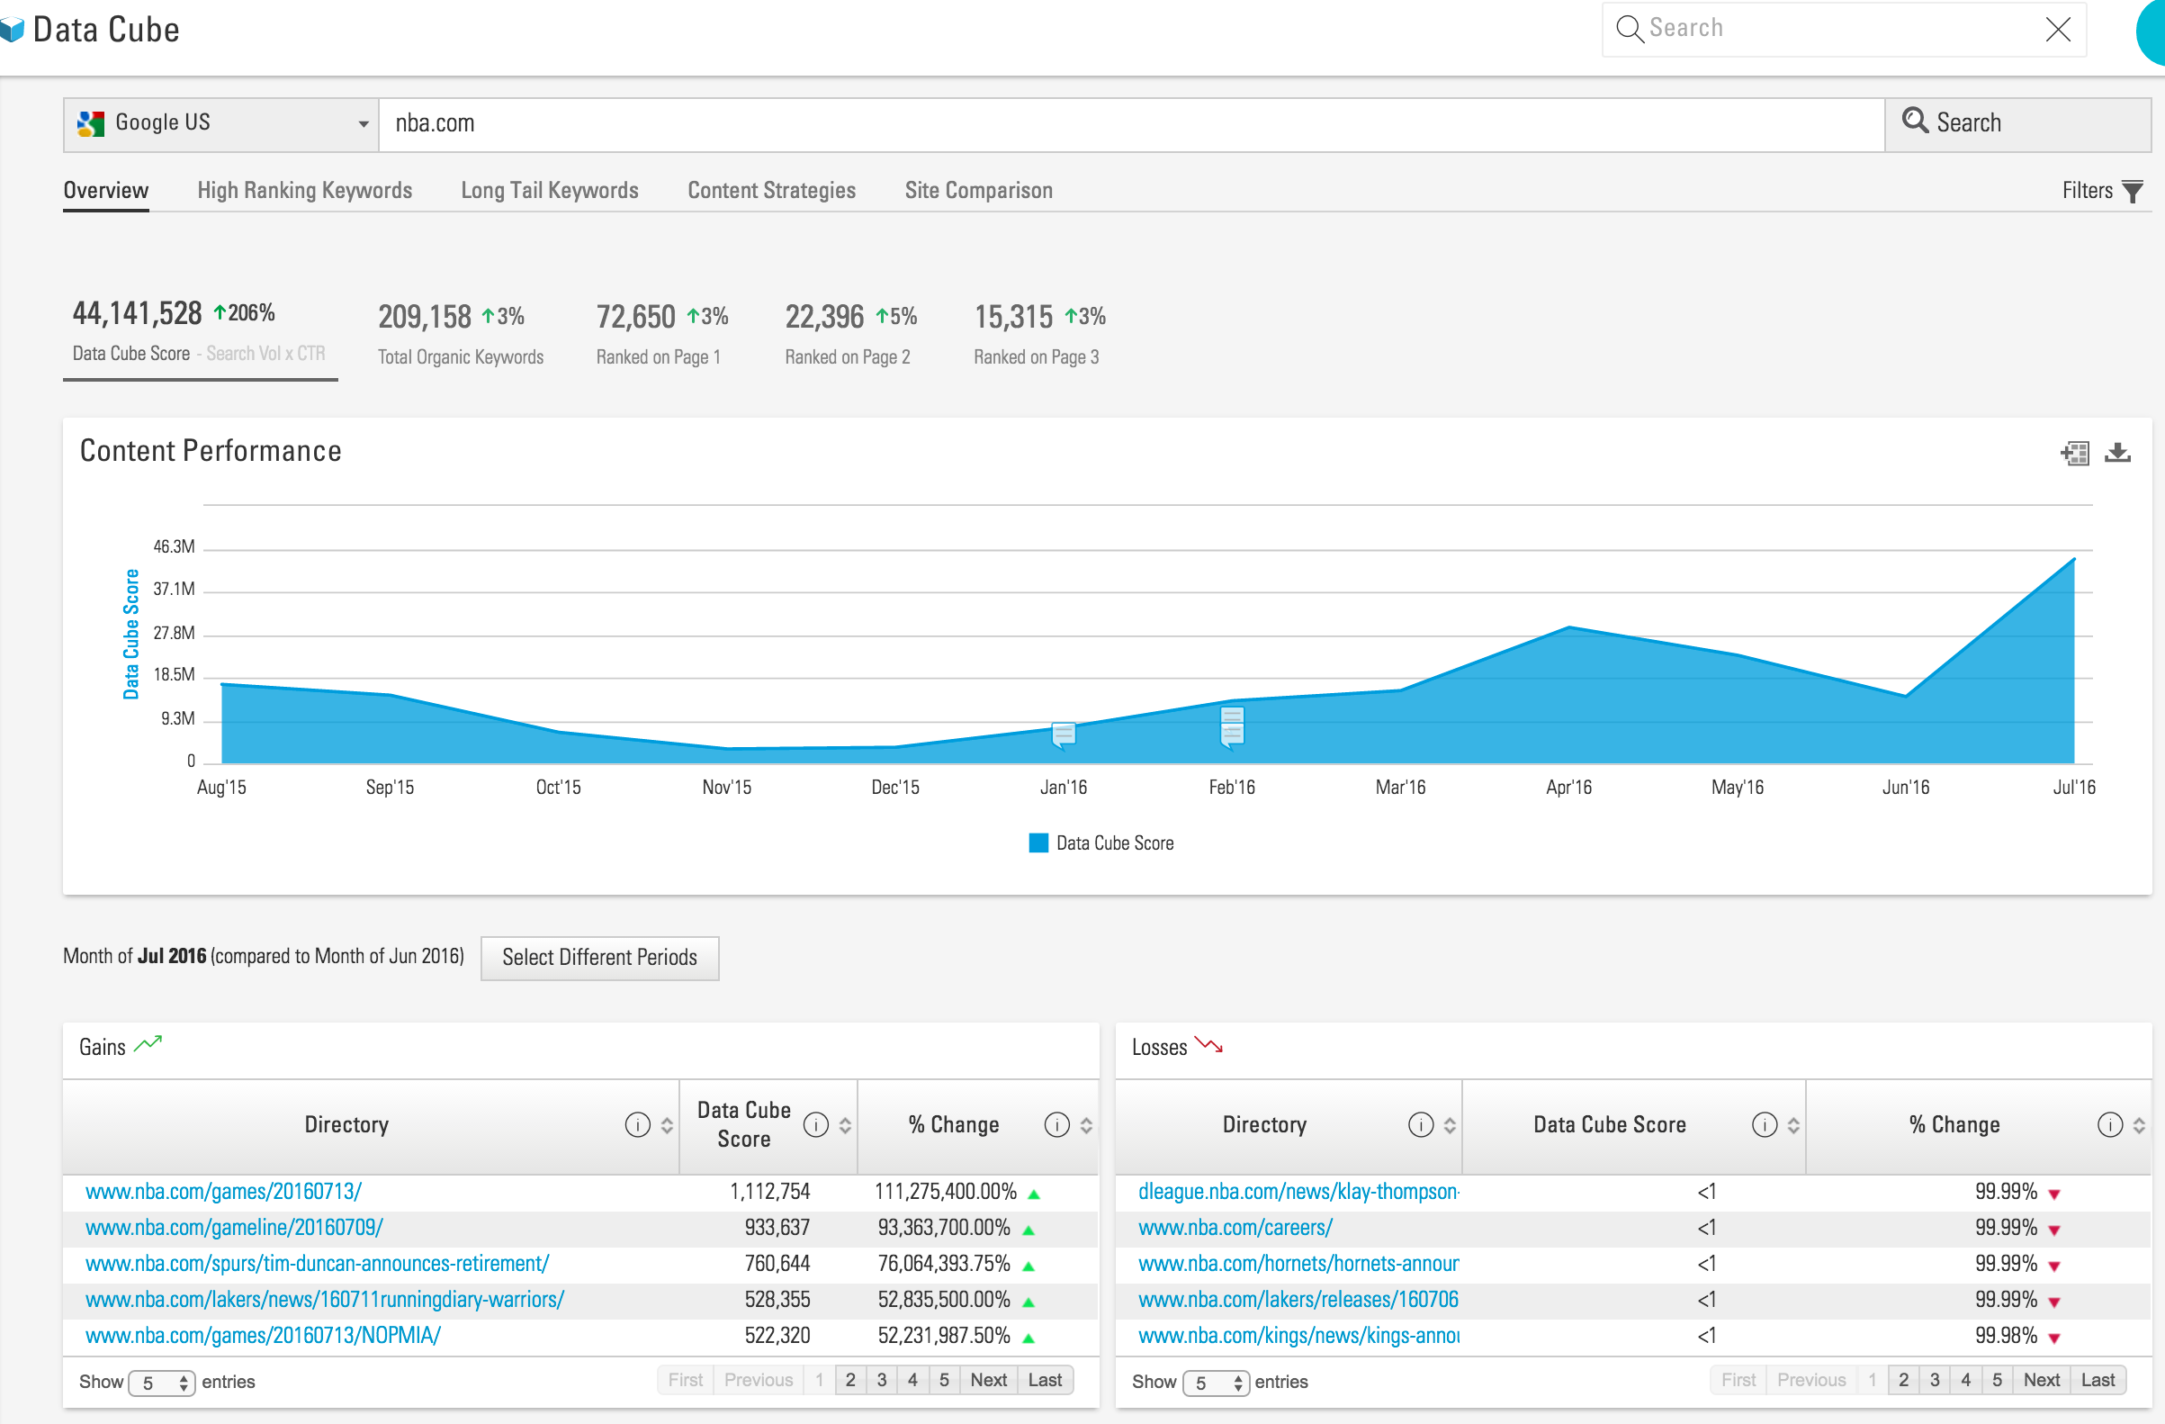This screenshot has width=2165, height=1424.
Task: Open the Show entries dropdown in the Losses table
Action: click(x=1216, y=1383)
